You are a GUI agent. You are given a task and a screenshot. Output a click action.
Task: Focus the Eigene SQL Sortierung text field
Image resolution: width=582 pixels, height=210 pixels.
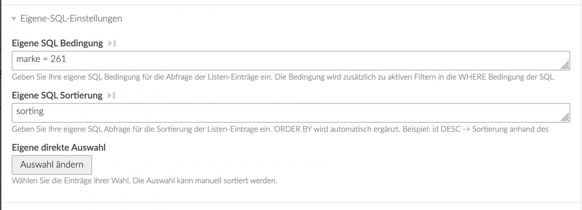291,113
